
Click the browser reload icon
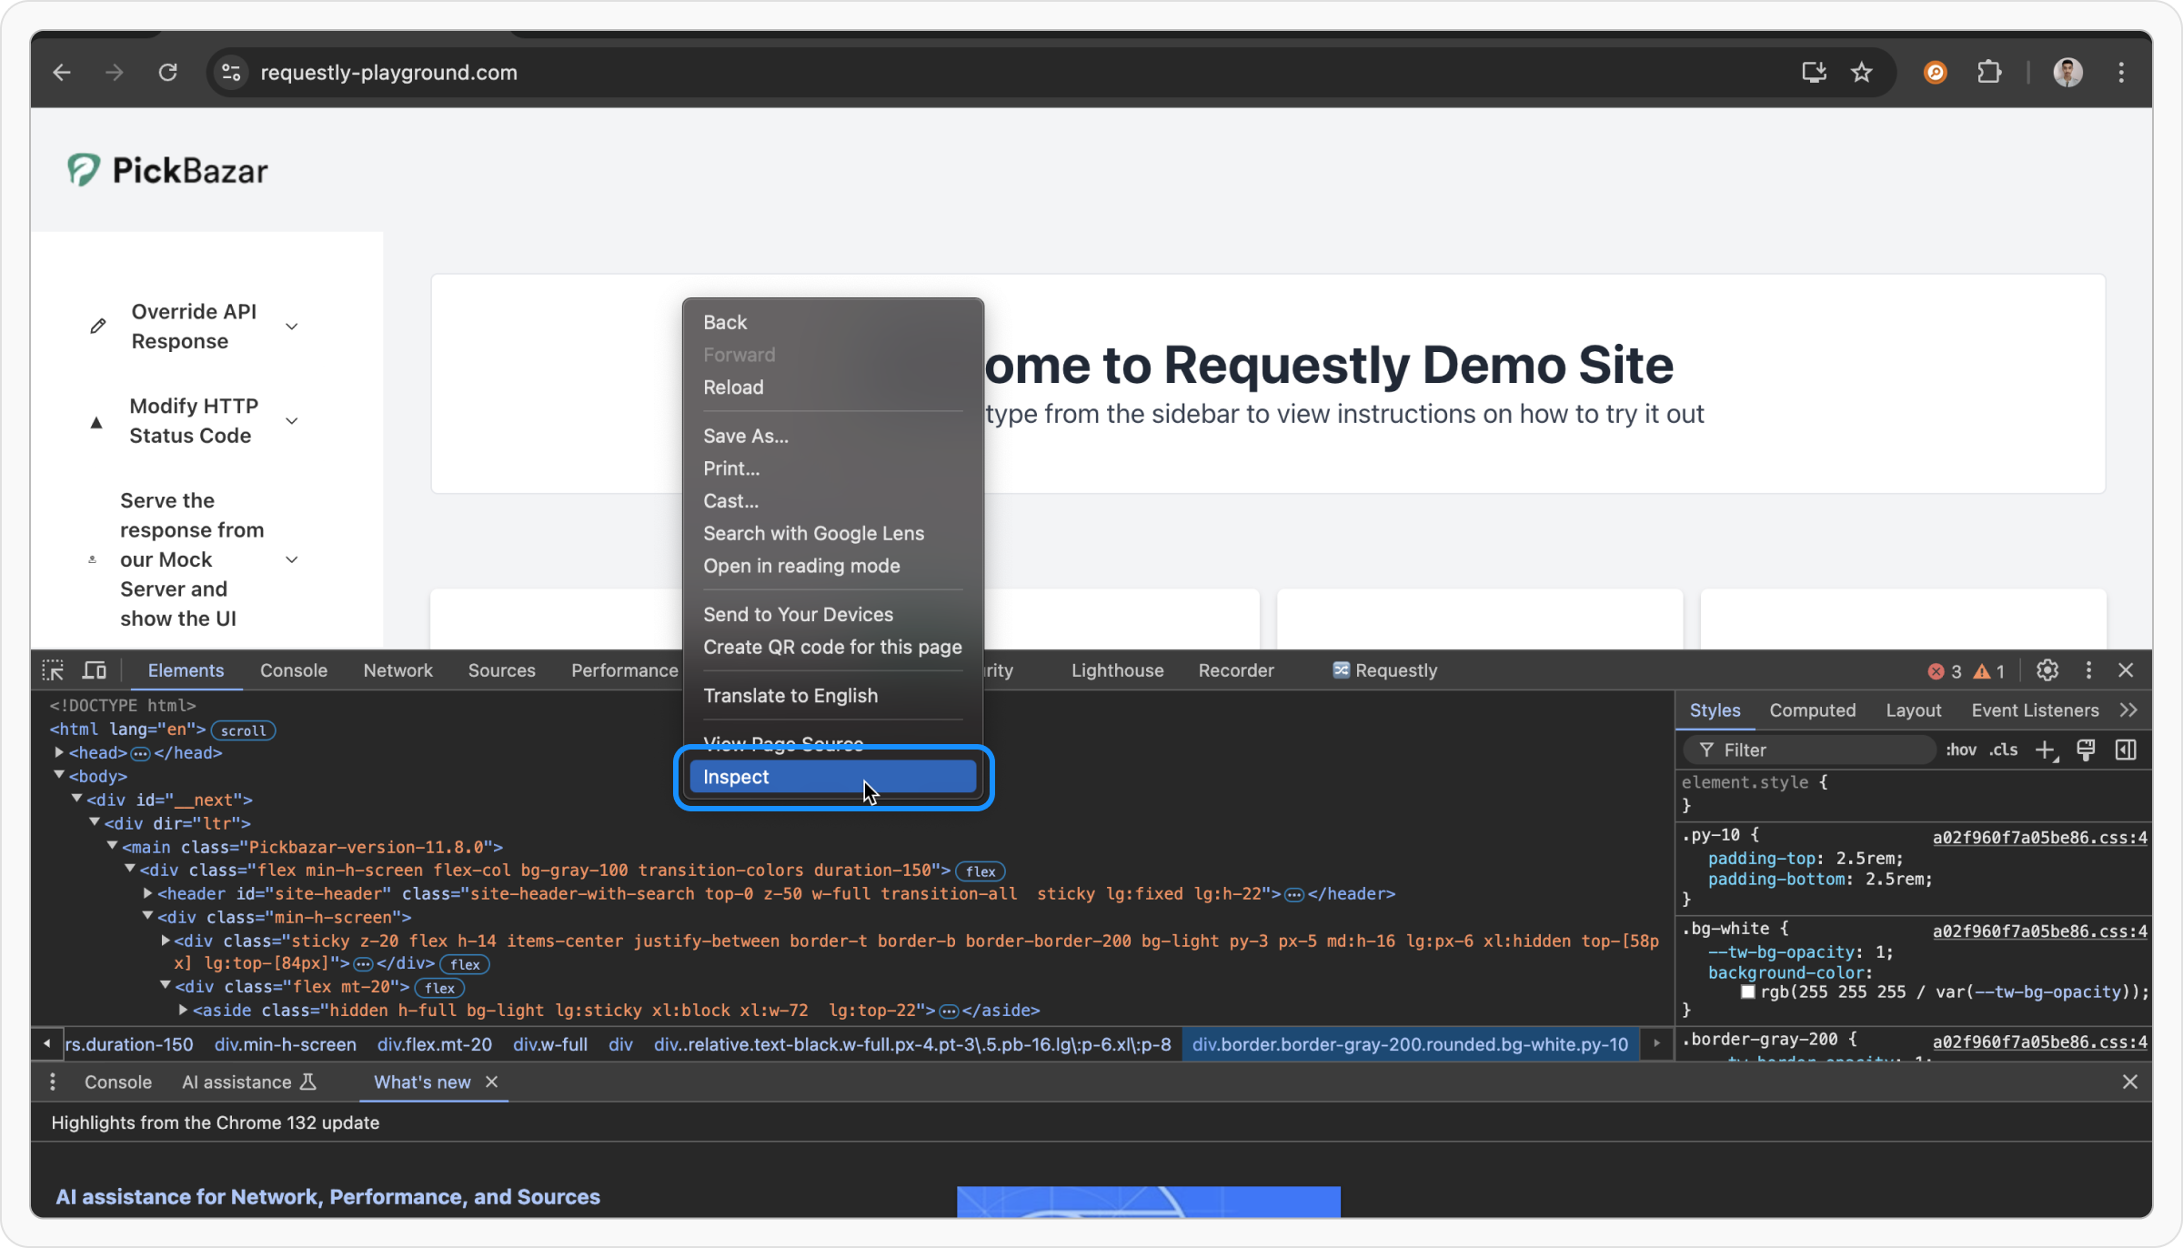(168, 73)
